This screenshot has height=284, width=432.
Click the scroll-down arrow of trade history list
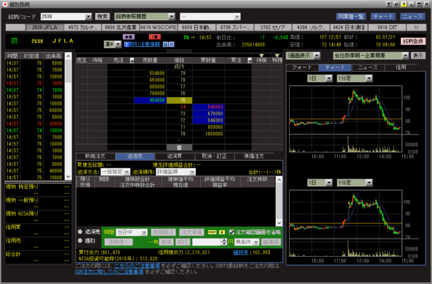(x=68, y=177)
